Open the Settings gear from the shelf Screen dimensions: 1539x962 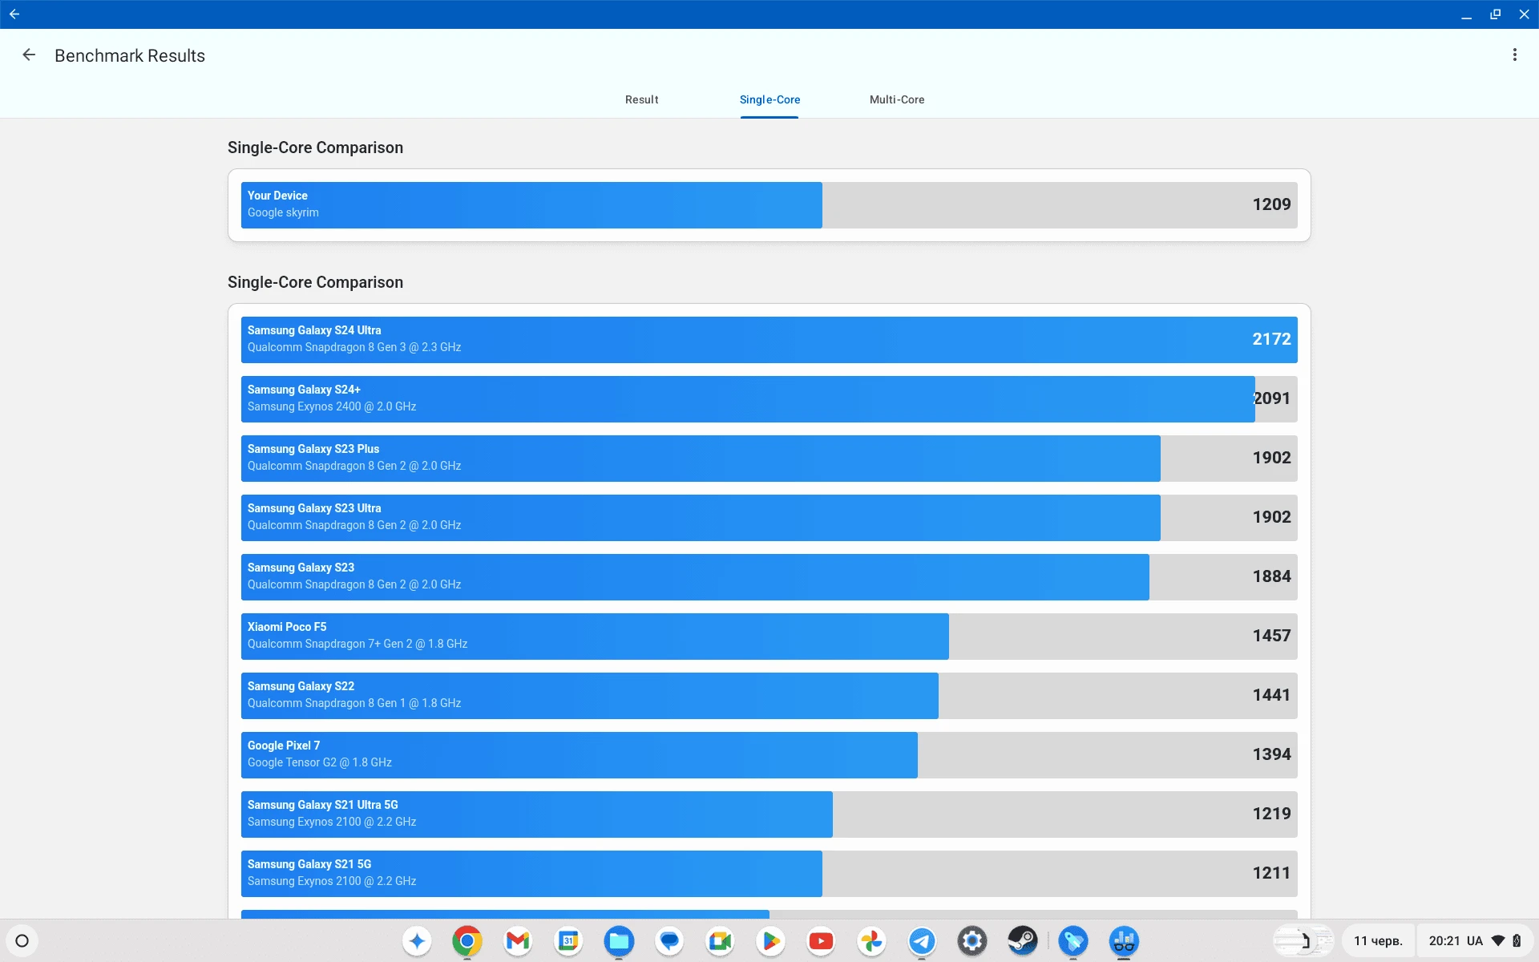tap(972, 941)
